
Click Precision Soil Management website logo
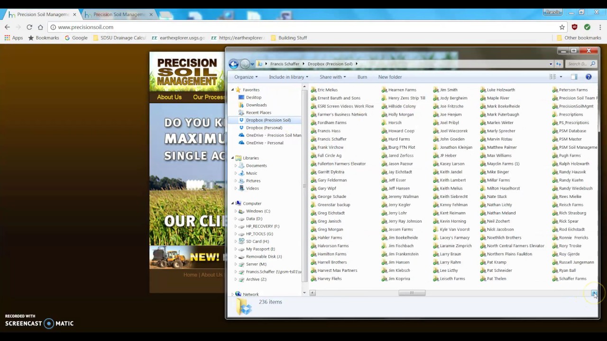click(187, 72)
